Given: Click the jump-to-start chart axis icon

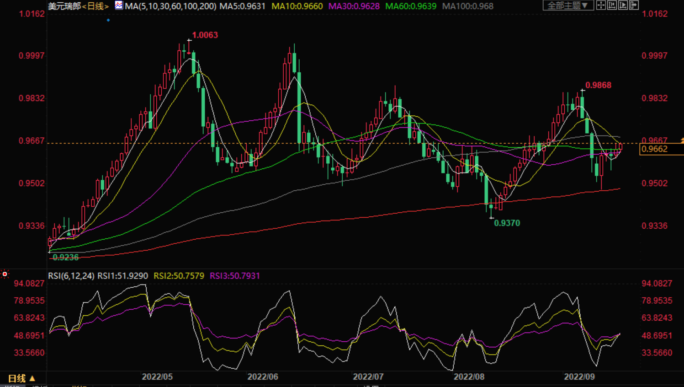Looking at the screenshot, I should click(612, 5).
